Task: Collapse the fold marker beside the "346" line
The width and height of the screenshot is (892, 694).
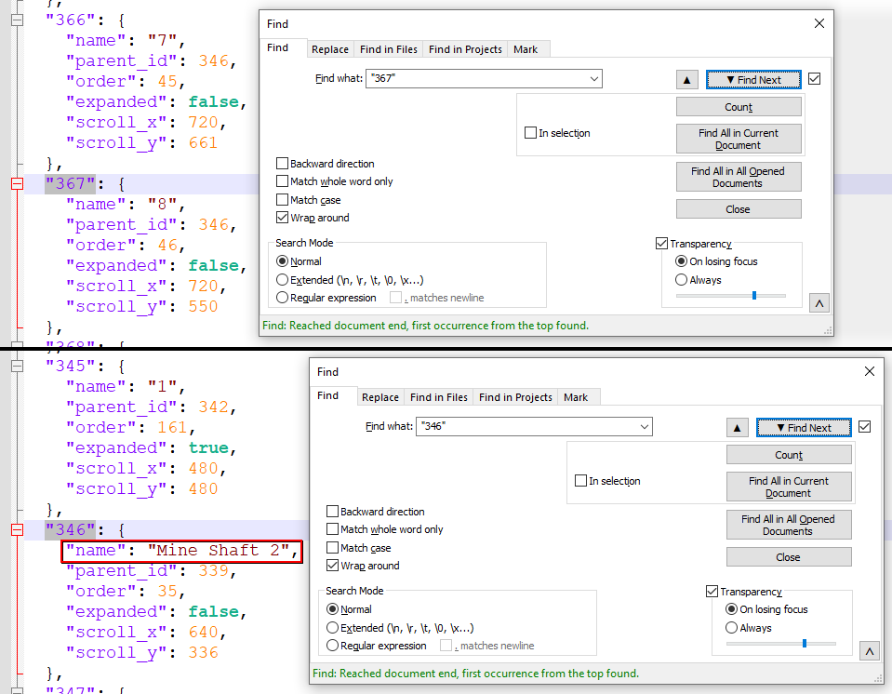Action: 16,530
